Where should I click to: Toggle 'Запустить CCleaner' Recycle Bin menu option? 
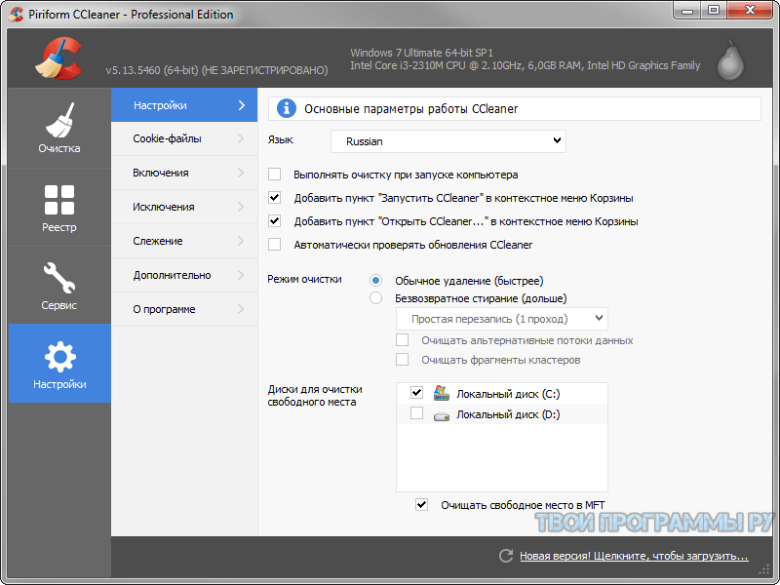pos(275,198)
